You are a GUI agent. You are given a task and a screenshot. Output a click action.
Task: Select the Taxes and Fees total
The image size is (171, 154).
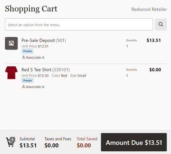pyautogui.click(x=58, y=142)
